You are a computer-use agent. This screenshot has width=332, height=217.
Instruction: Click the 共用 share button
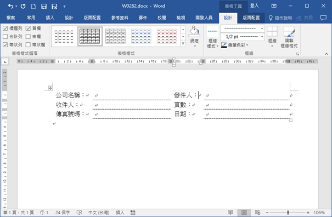coord(304,18)
